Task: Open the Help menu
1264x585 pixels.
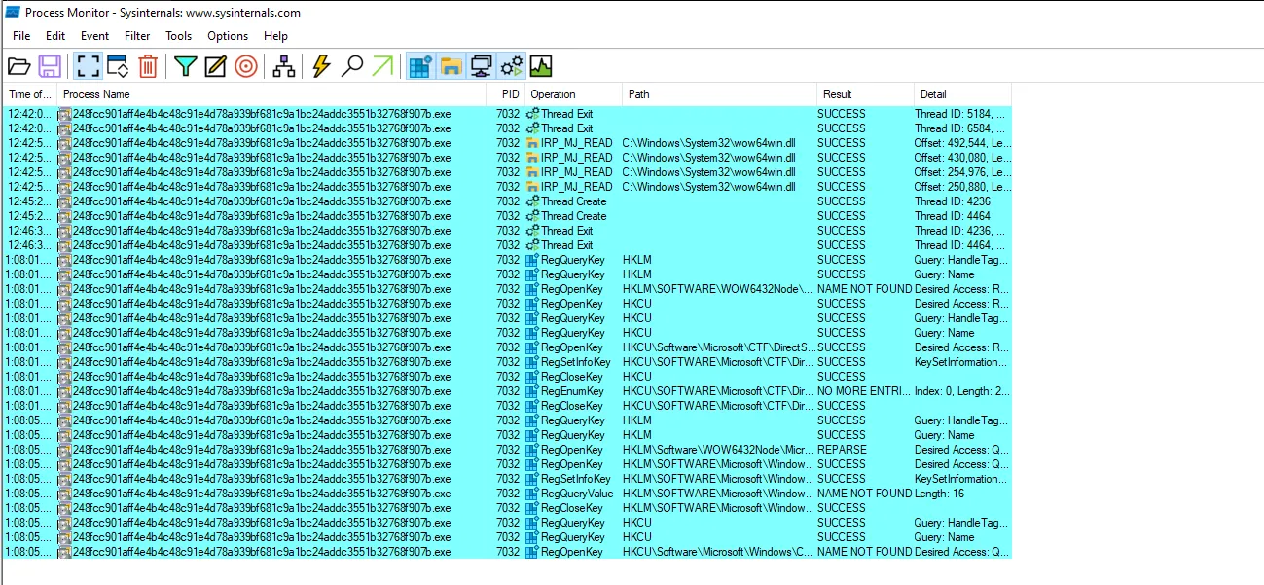Action: pos(276,36)
